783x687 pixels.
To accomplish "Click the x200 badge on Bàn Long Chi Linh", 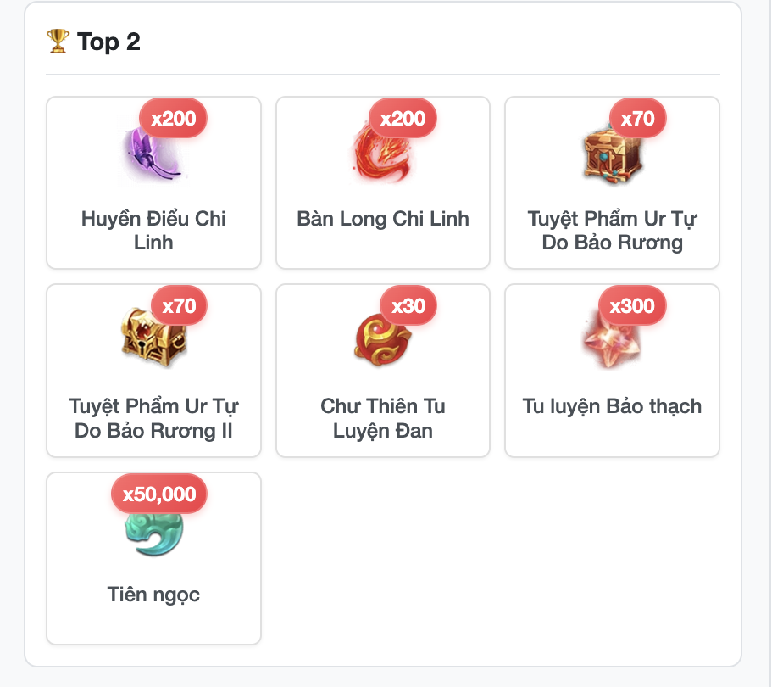I will pyautogui.click(x=403, y=119).
